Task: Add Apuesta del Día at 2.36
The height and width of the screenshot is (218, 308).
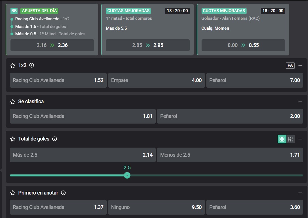Action: [x=52, y=45]
